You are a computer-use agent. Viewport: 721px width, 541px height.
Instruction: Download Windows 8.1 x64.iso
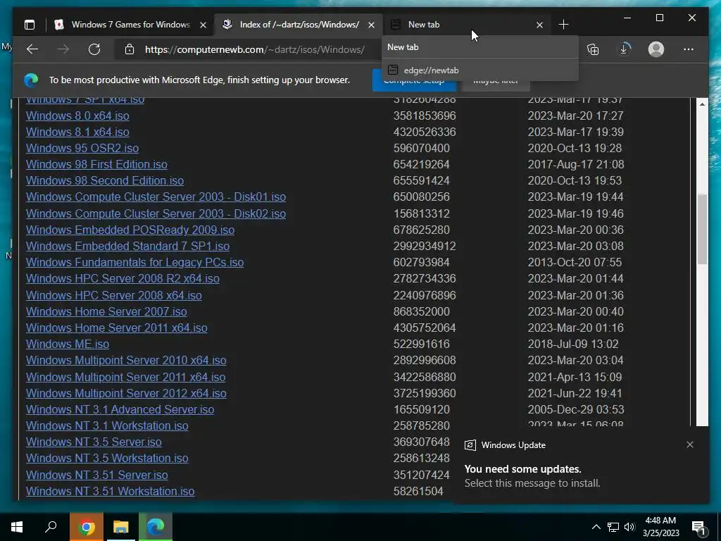77,132
